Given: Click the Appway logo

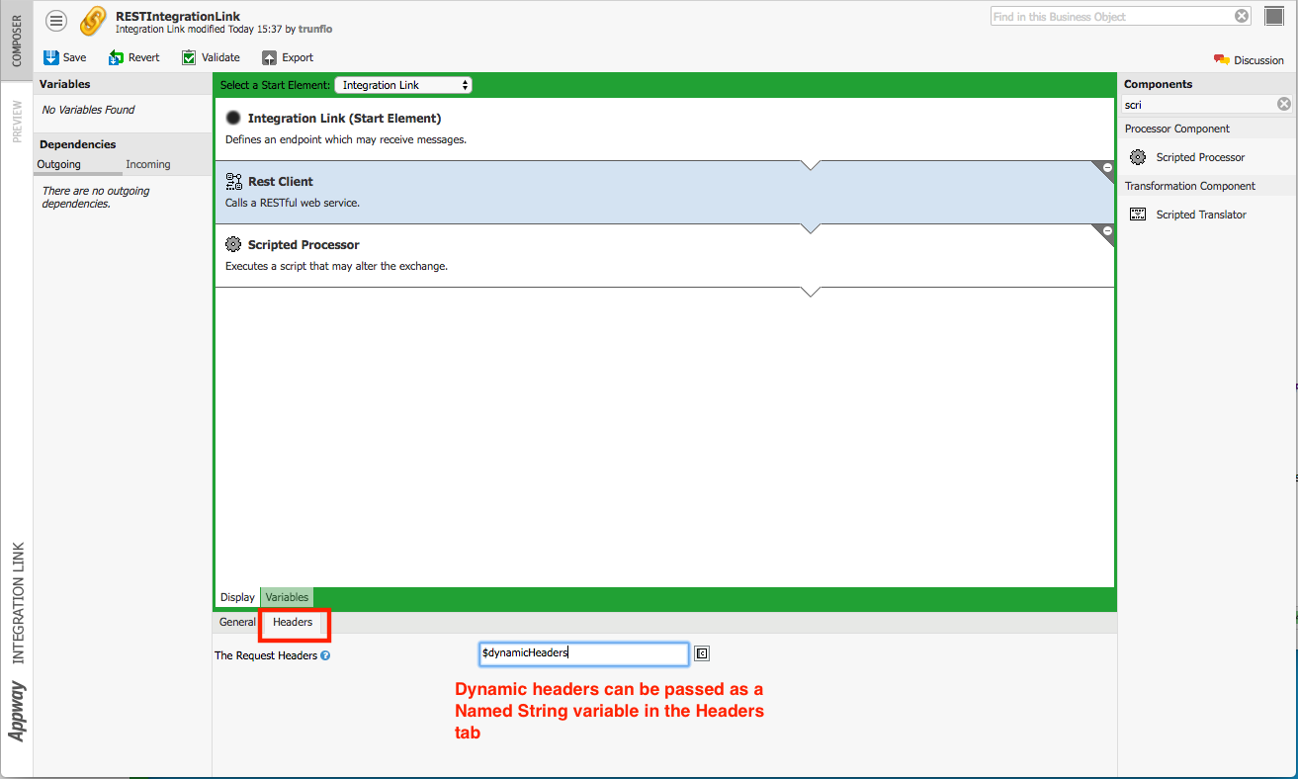Looking at the screenshot, I should tap(17, 712).
